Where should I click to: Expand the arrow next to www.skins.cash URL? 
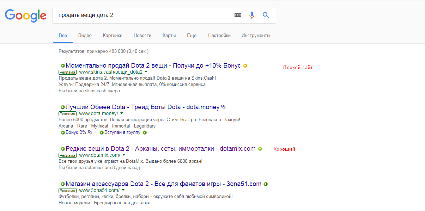[x=146, y=72]
